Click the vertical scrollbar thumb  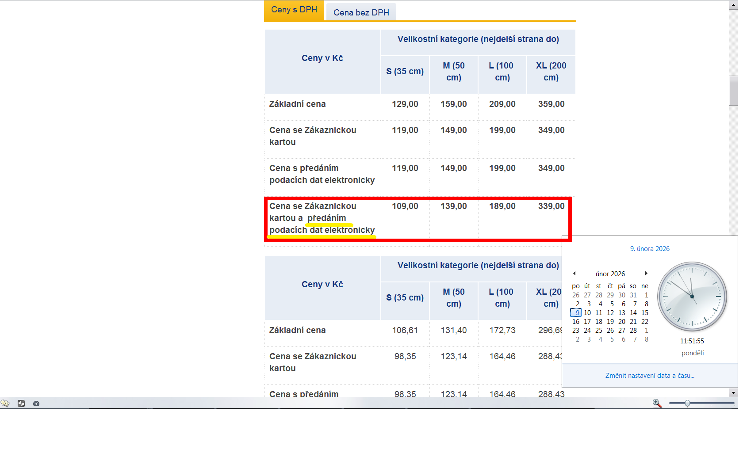[733, 91]
